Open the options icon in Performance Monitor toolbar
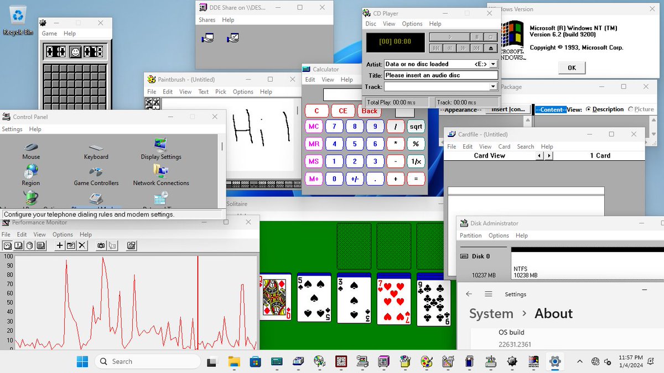 (x=131, y=245)
